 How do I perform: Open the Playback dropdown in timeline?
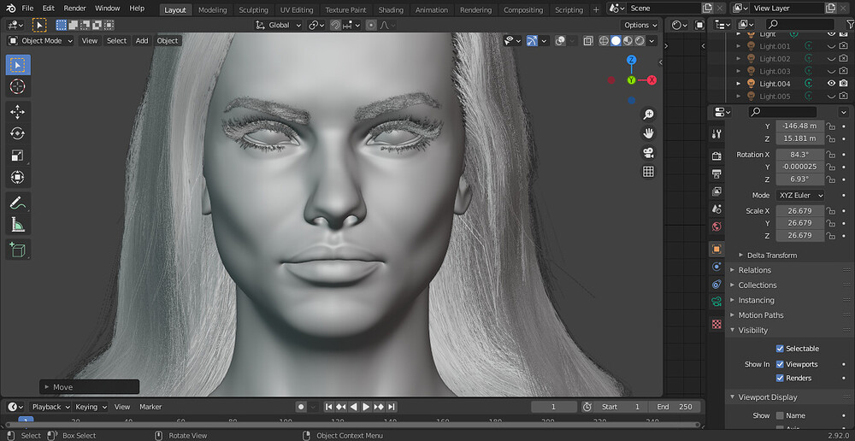50,407
